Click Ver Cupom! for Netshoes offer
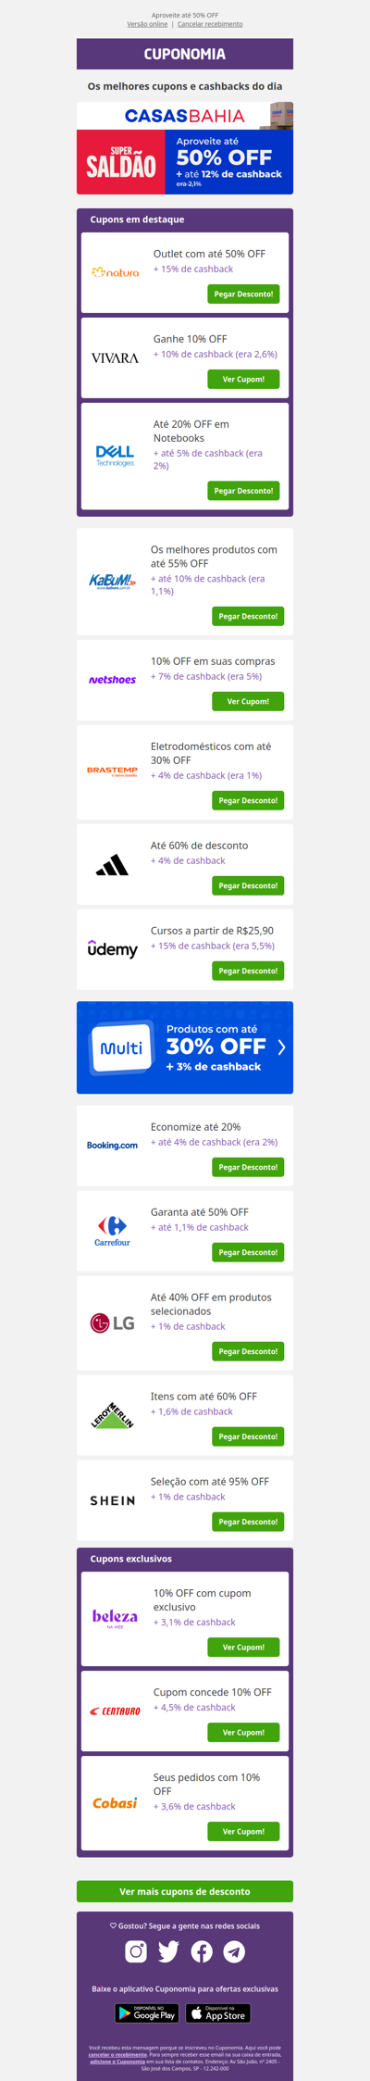Screen dimensions: 370x2081 pyautogui.click(x=248, y=701)
